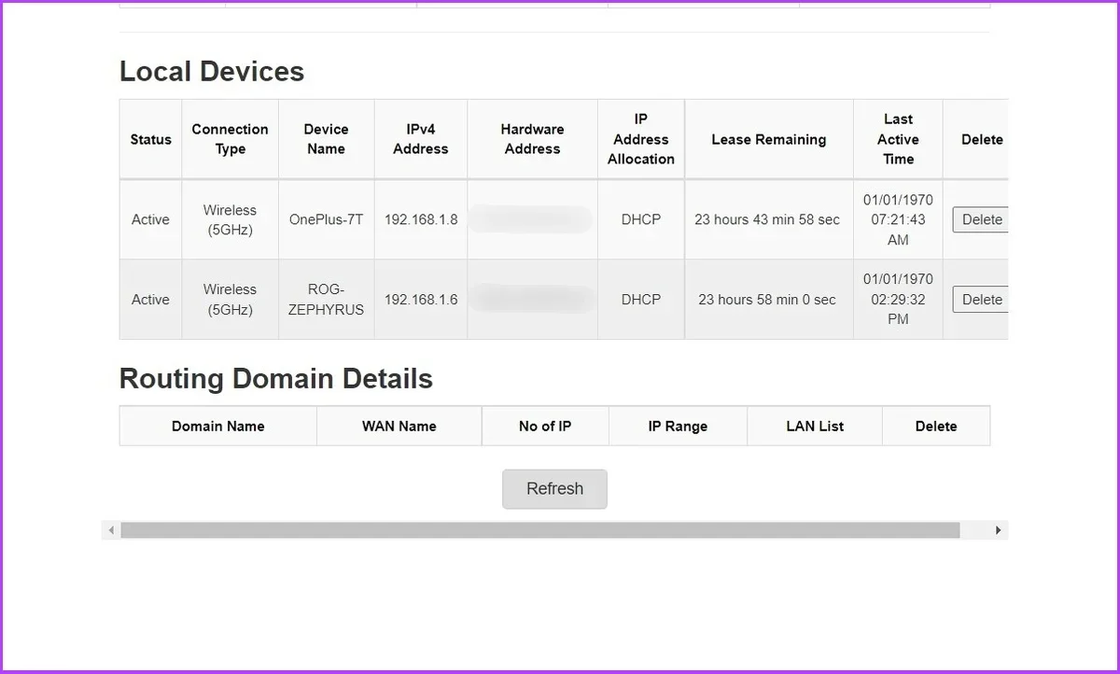Click the LAN List column header
Image resolution: width=1120 pixels, height=674 pixels.
click(x=815, y=427)
